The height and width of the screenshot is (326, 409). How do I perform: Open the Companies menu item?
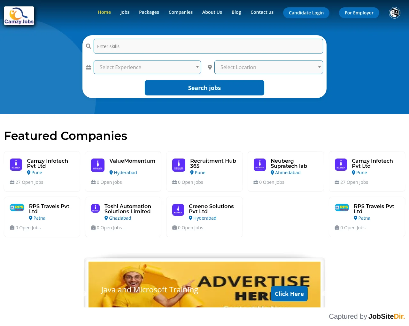pos(181,12)
